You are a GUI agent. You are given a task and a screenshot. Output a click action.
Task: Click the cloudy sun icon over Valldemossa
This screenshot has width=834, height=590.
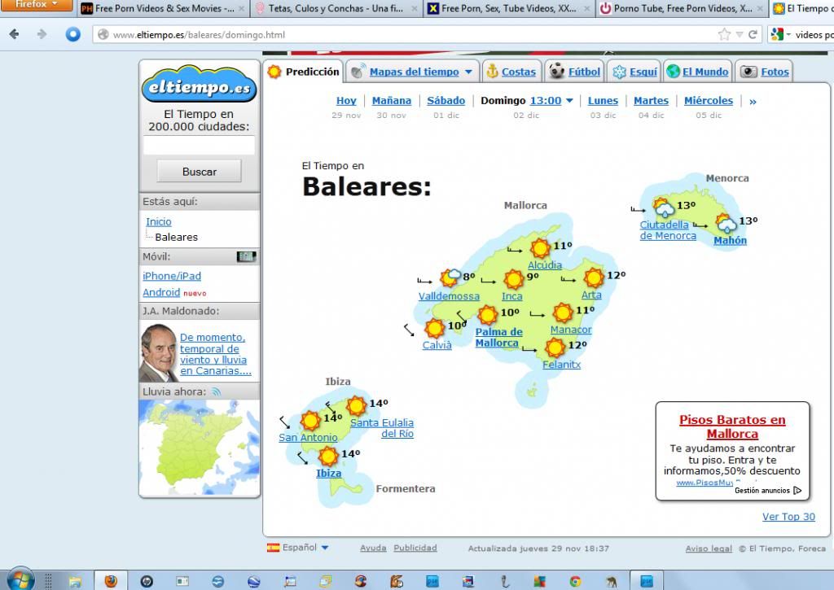point(450,277)
